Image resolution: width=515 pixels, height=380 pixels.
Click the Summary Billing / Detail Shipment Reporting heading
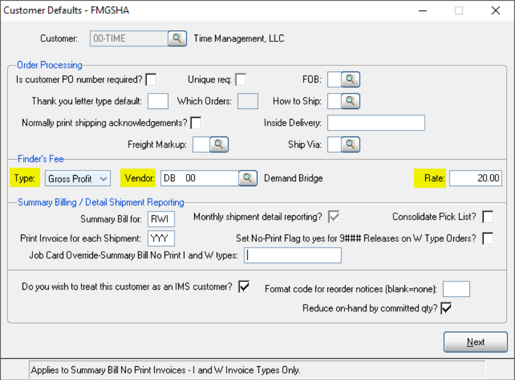[101, 203]
